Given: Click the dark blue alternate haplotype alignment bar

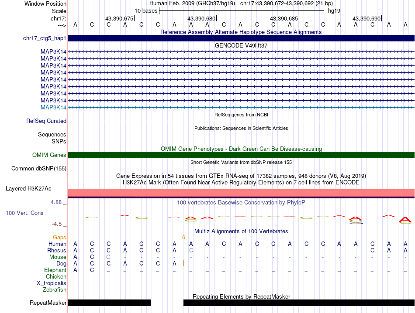Looking at the screenshot, I should click(241, 38).
